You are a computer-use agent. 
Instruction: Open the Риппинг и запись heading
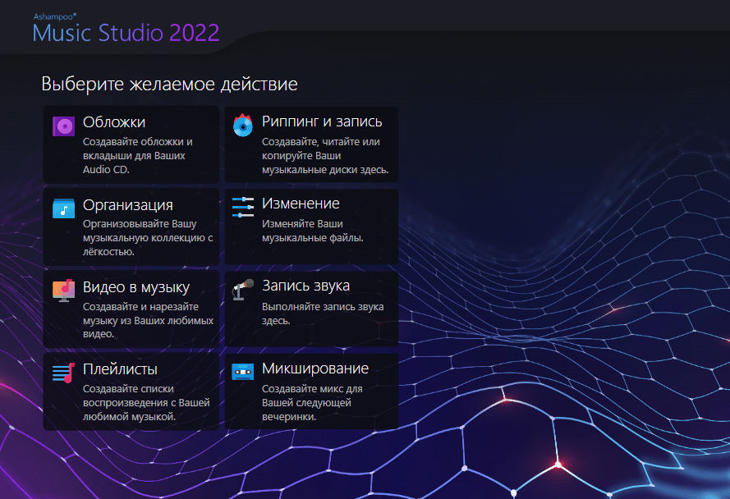(x=322, y=121)
